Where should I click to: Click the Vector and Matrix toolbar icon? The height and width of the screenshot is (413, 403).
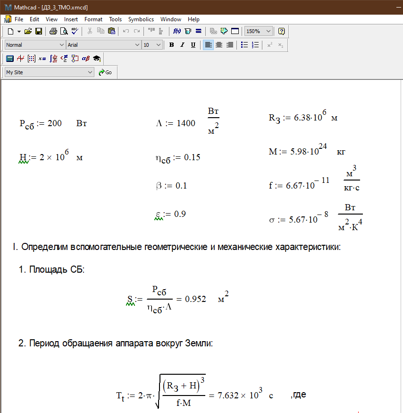coord(32,59)
